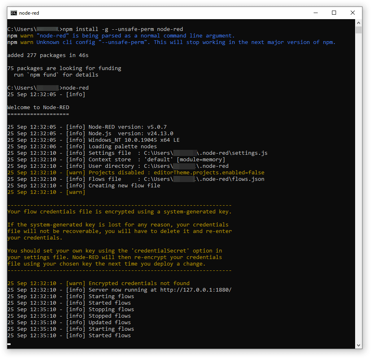
Task: Click the Node-RED version v5.0.7 line
Action: pos(87,127)
